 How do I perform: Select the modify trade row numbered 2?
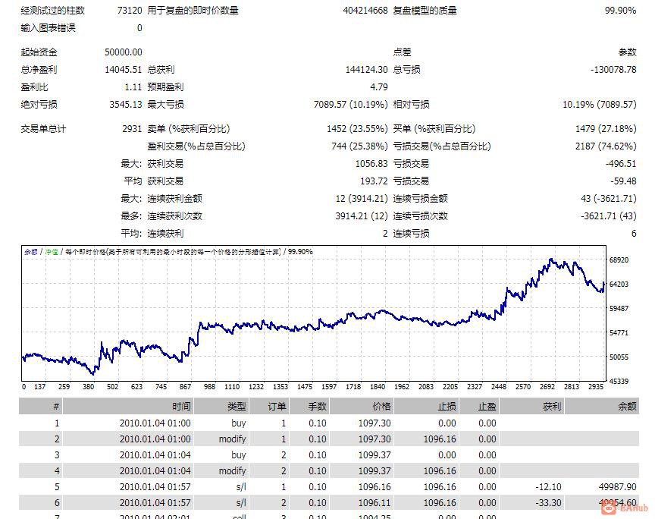pos(303,439)
